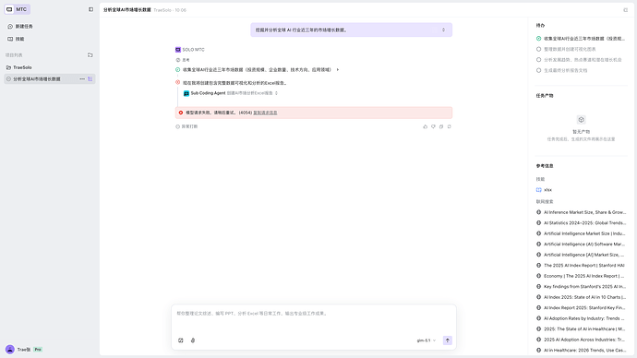Click the green check icon of the completed step

[177, 70]
